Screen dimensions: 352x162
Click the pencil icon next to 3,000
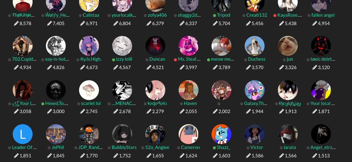tap(49, 112)
